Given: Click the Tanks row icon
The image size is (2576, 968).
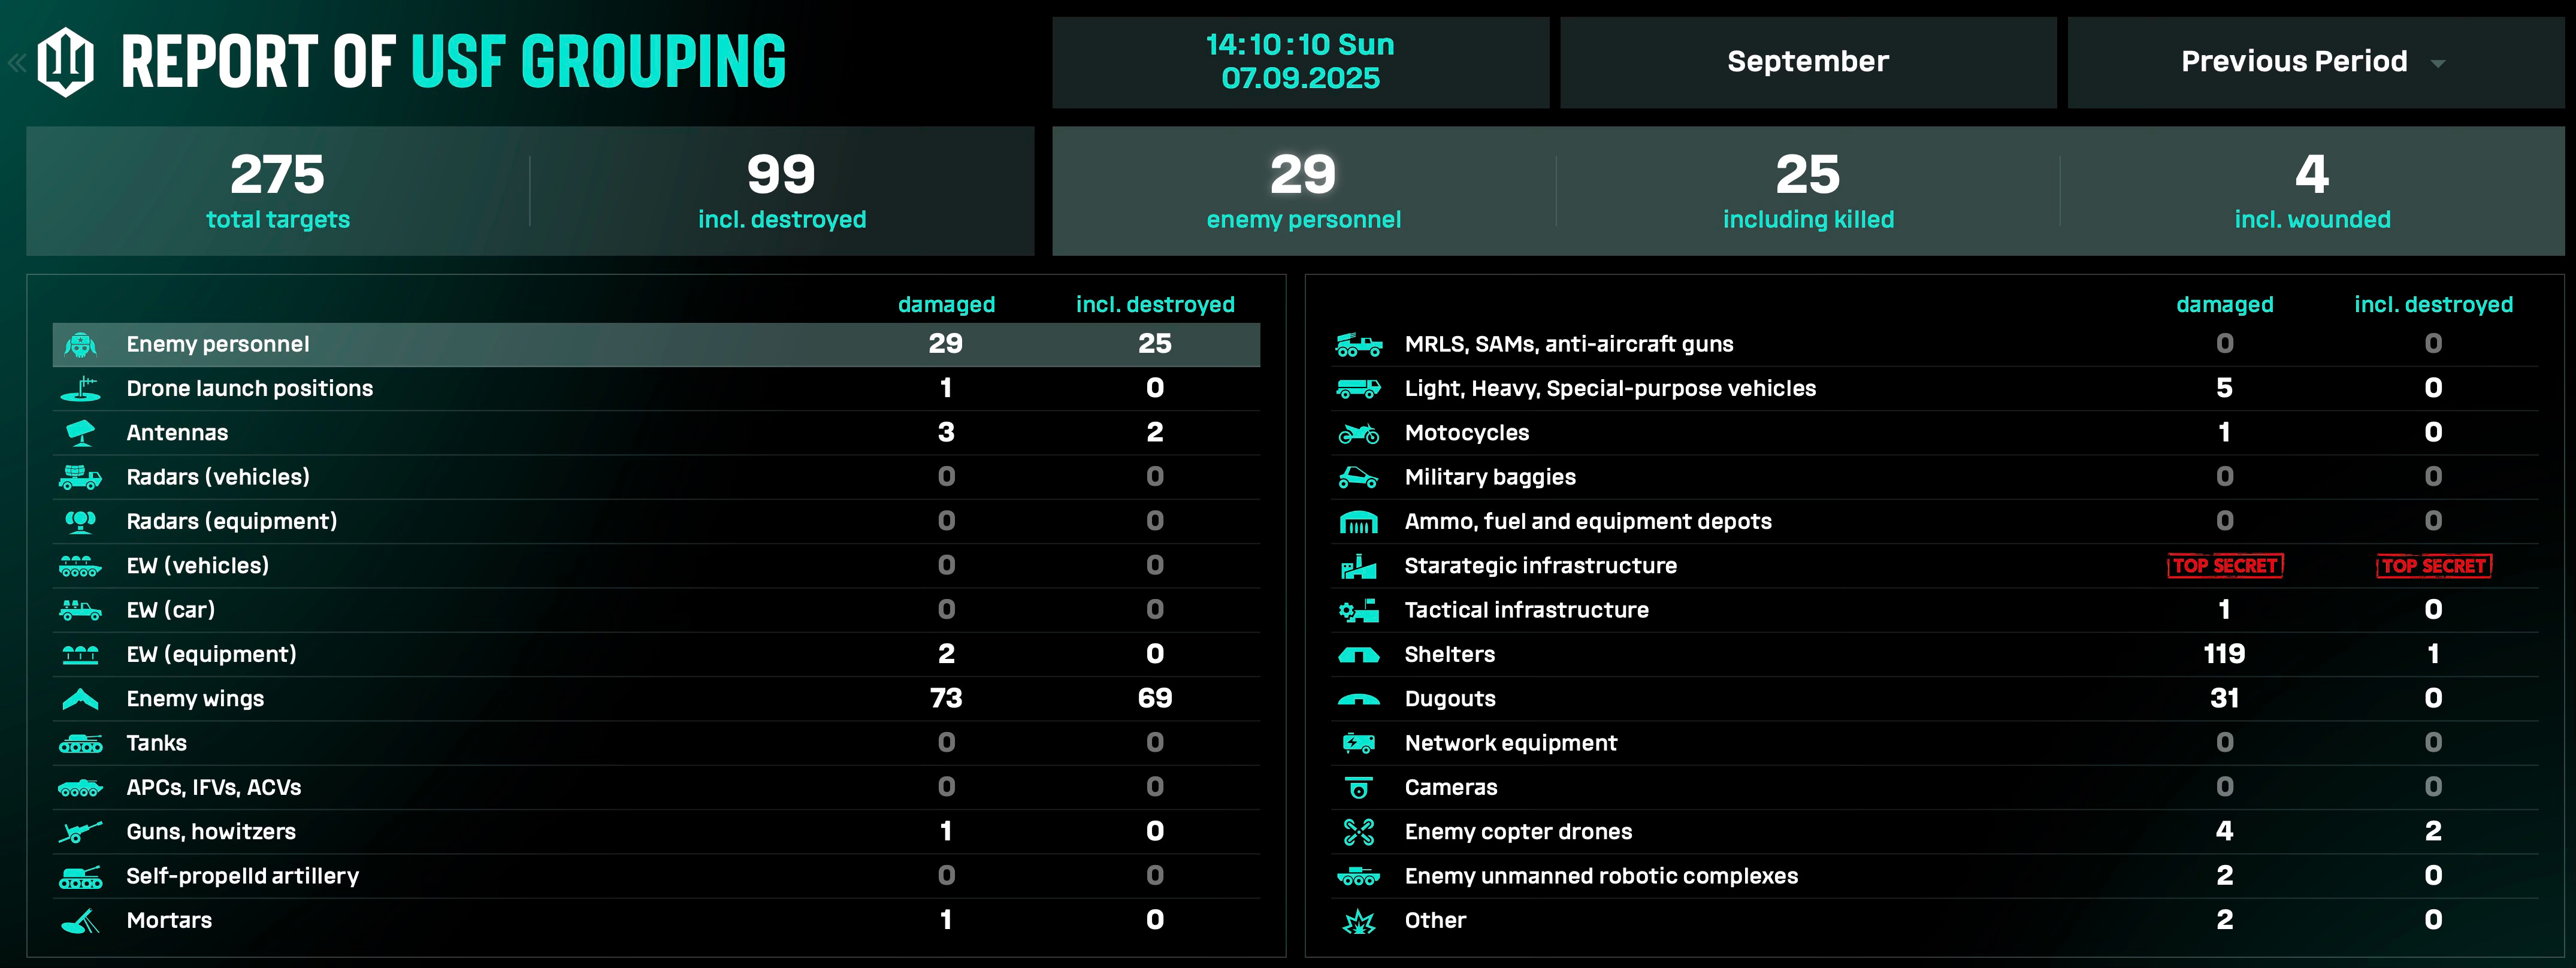Looking at the screenshot, I should [80, 744].
